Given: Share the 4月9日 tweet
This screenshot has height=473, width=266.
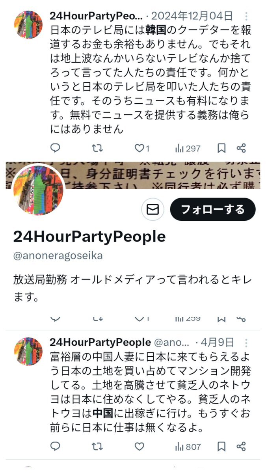Looking at the screenshot, I should coord(241,447).
